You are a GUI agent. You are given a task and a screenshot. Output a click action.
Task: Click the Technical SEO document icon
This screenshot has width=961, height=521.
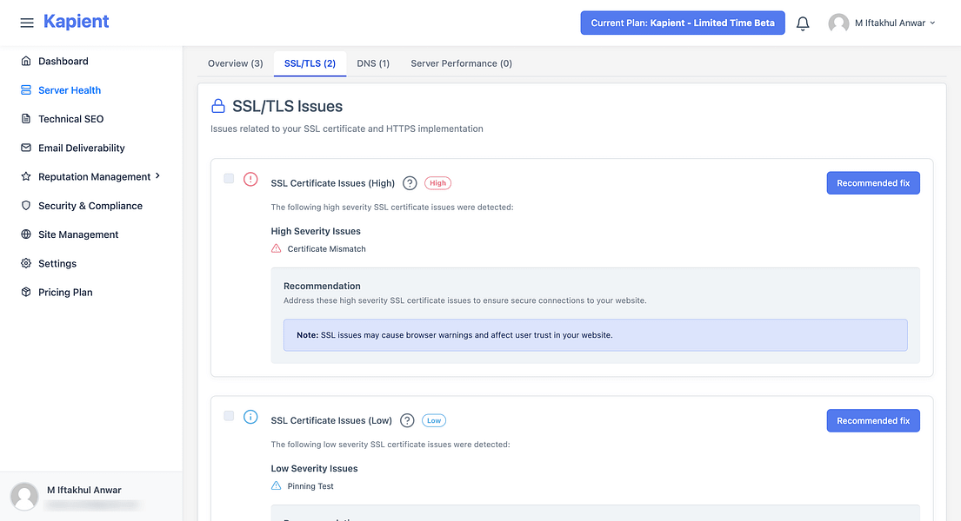click(26, 119)
